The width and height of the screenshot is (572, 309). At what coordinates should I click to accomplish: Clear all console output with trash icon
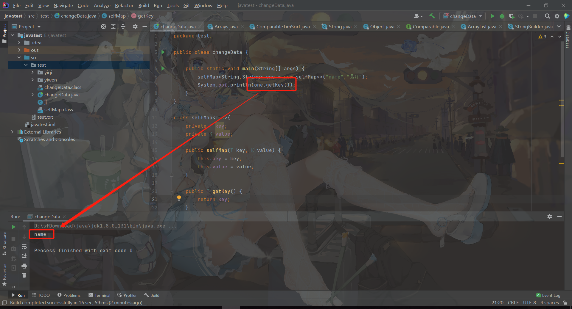pos(24,275)
